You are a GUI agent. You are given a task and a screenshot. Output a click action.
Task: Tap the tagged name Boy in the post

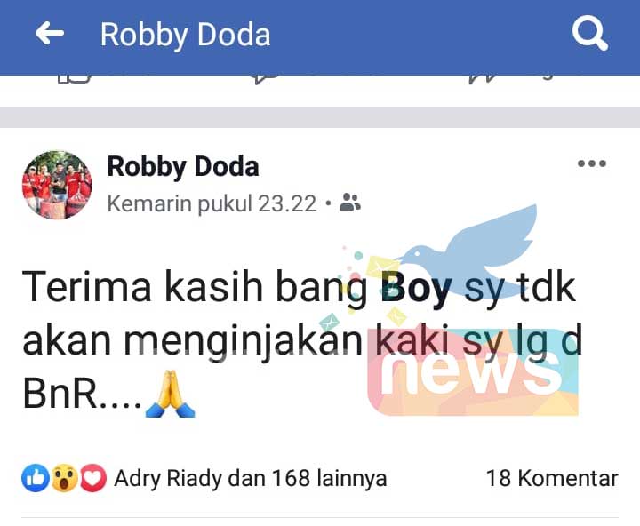(416, 288)
